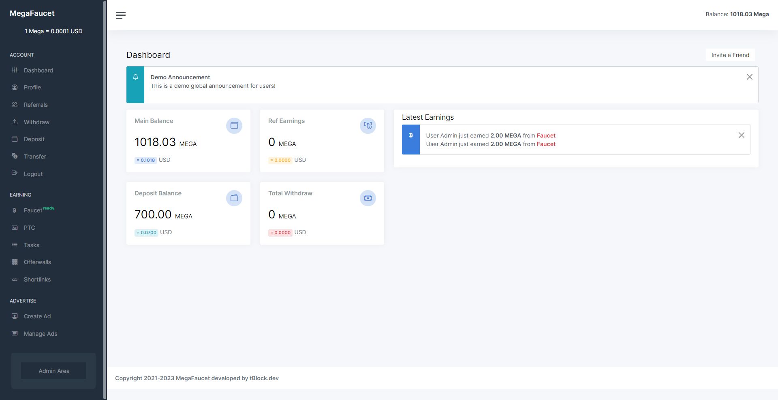The image size is (778, 400).
Task: Click the 700.00 MEGA deposit balance value
Action: (x=163, y=214)
